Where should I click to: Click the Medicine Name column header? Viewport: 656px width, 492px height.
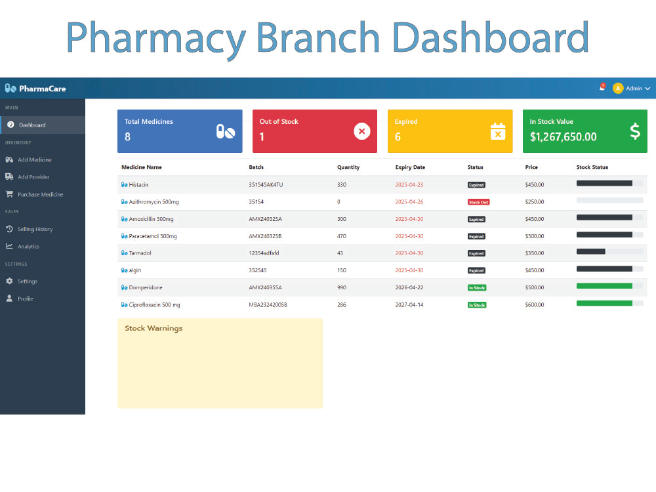point(142,167)
